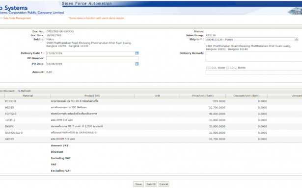The image size is (302, 188).
Task: Select the HD785 material row
Action: pos(151,108)
